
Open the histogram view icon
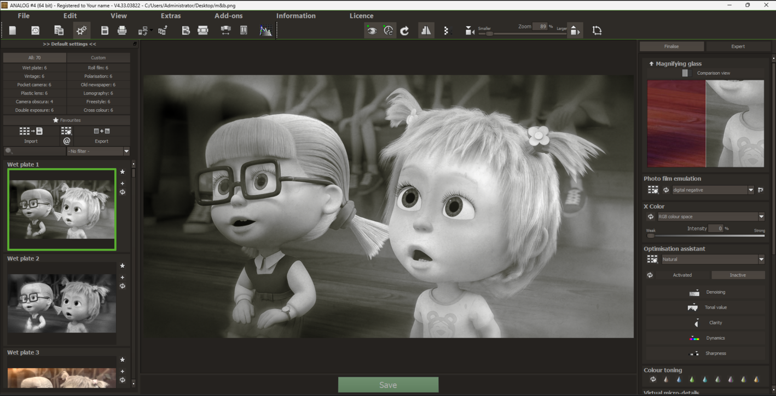265,31
